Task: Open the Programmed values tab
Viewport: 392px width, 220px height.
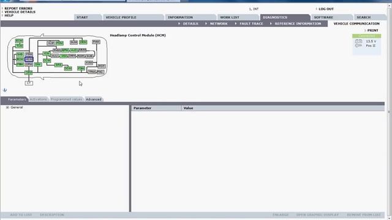Action: click(x=66, y=99)
